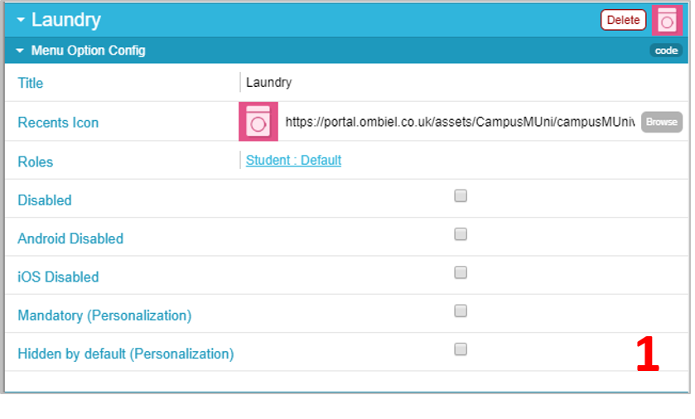Click Browse for Recents Icon
This screenshot has width=695, height=419.
coord(661,122)
